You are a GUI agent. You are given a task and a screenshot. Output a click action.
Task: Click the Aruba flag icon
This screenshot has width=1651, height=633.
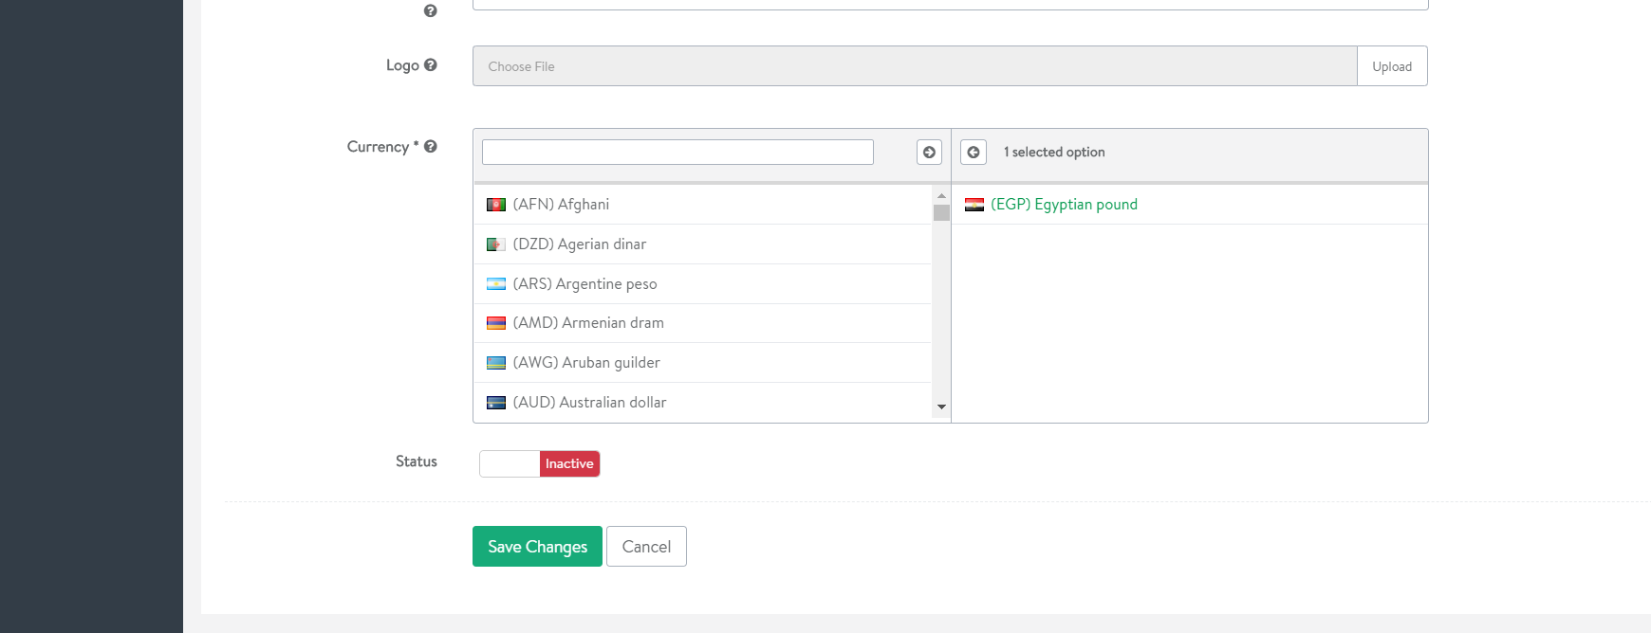(x=496, y=363)
